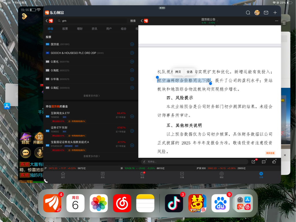Viewport: 296px width, 222px height.
Task: Tap the 好友 friends icon in the game window
Action: [25, 138]
